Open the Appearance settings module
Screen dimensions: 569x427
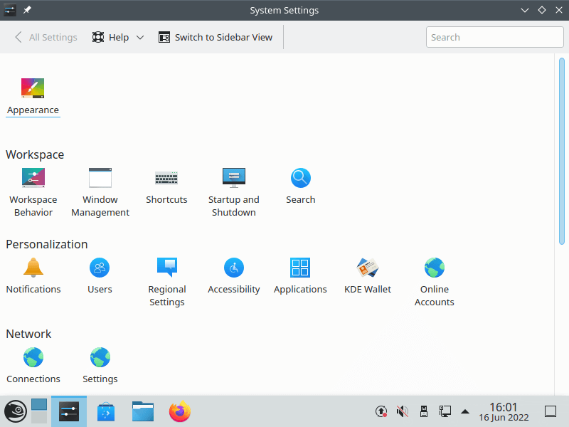click(33, 96)
